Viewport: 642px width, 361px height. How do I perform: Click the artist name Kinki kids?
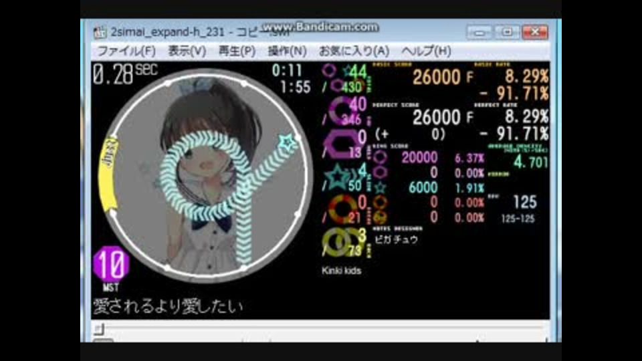(x=342, y=271)
